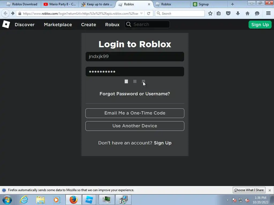
Task: Switch to the Signup tab
Action: click(x=209, y=4)
